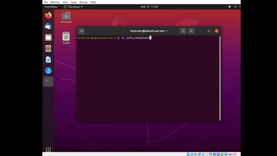The width and height of the screenshot is (277, 156).
Task: Open the VirtualBox File menu
Action: pyautogui.click(x=46, y=2)
